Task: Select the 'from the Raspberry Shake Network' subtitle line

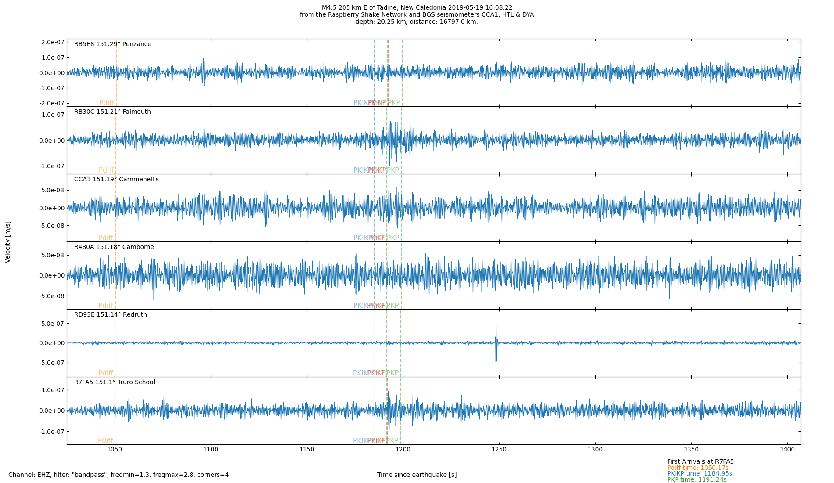Action: (417, 14)
